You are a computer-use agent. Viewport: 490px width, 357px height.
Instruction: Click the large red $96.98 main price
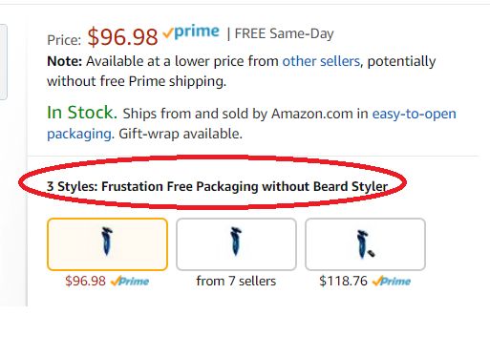click(x=122, y=37)
